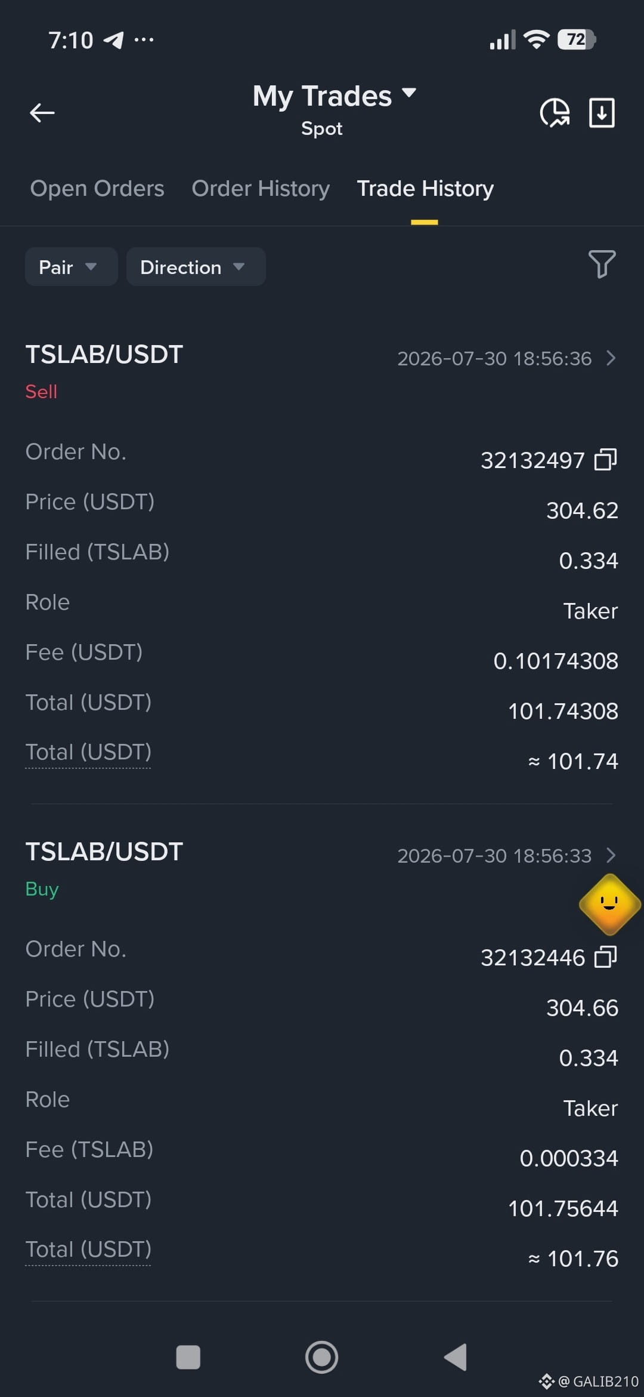Image resolution: width=644 pixels, height=1397 pixels.
Task: Switch to the Open Orders tab
Action: (x=97, y=189)
